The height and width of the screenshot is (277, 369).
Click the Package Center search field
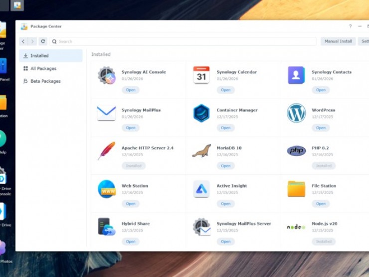coord(184,41)
